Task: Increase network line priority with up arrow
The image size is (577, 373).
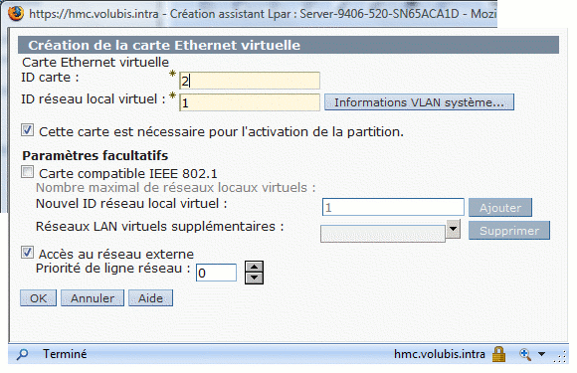Action: click(x=255, y=267)
